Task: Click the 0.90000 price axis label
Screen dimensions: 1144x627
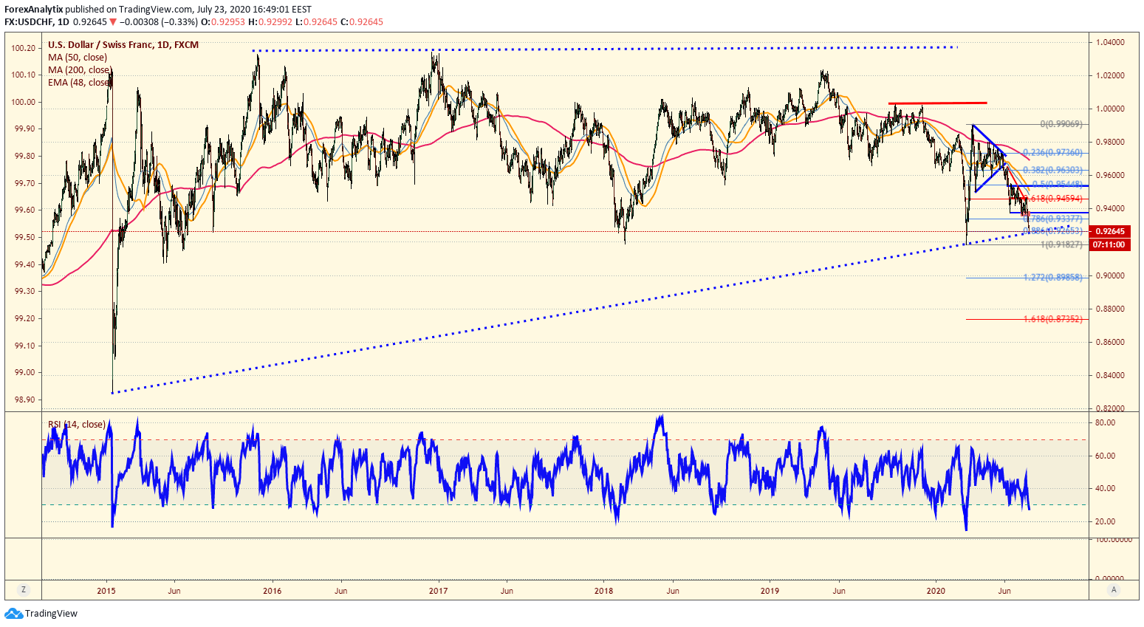Action: (1110, 275)
